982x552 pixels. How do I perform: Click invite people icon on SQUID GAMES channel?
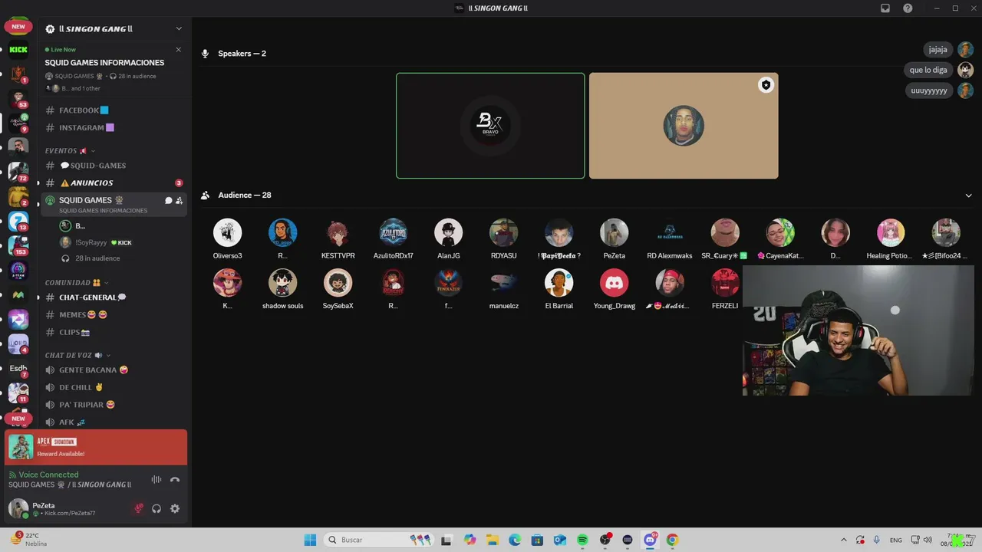(x=180, y=201)
